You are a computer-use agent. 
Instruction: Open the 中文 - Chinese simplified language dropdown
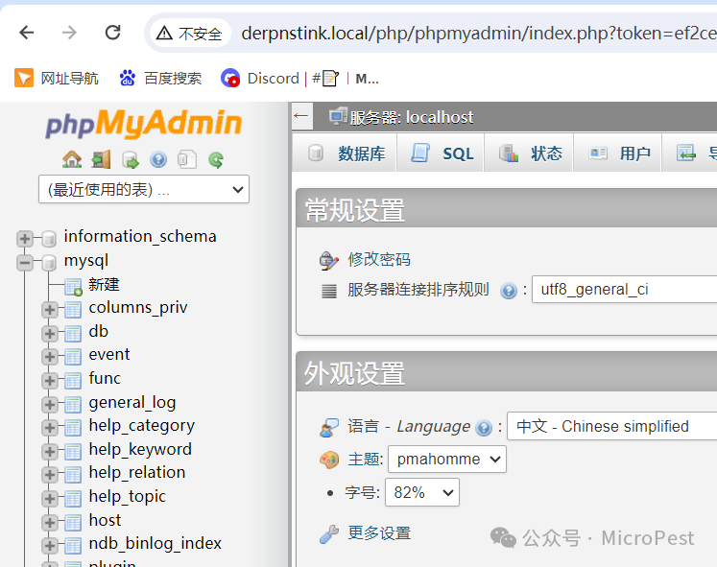pos(611,426)
